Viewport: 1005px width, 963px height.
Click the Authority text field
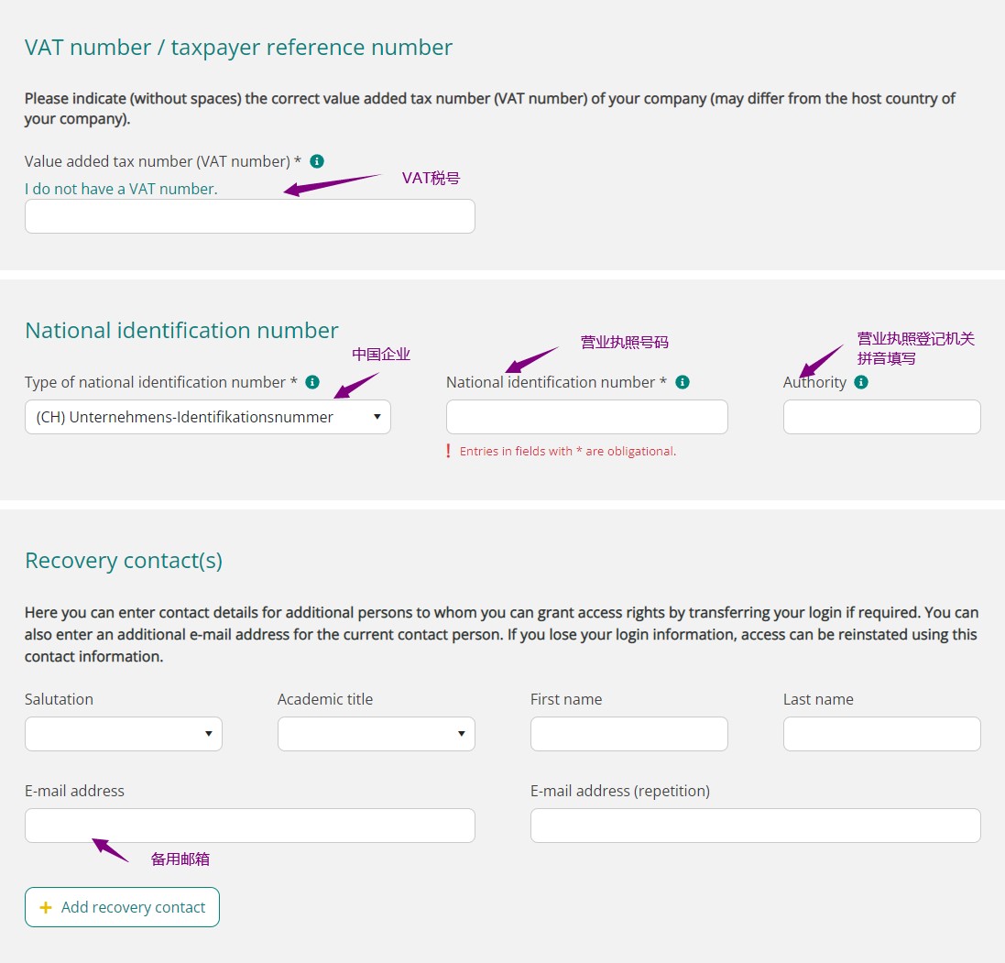882,417
